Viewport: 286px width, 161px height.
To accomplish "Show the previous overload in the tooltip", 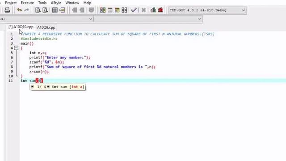I will click(32, 87).
